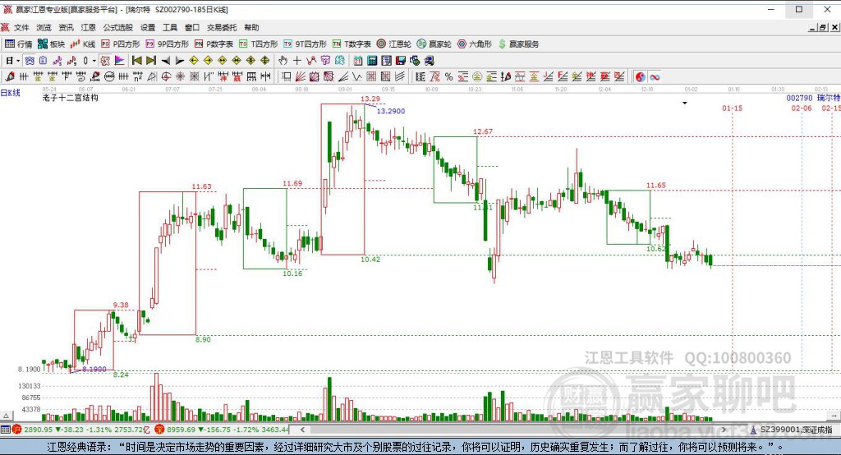Open the 板块 sector view

(52, 44)
